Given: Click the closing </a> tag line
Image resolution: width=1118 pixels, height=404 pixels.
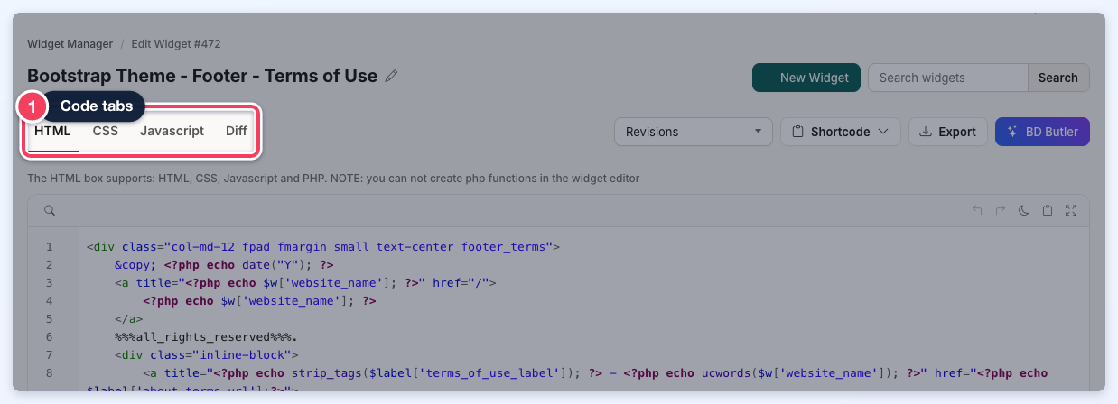Looking at the screenshot, I should point(128,318).
